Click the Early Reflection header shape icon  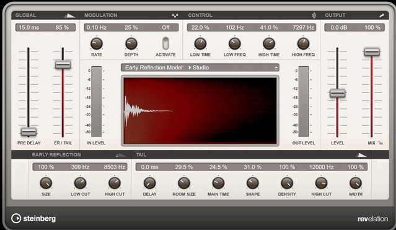121,155
